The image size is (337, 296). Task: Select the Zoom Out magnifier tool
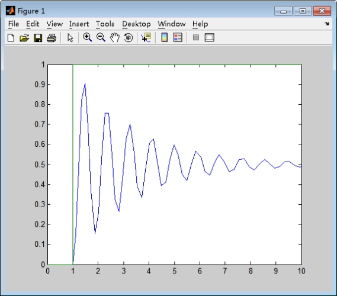(101, 37)
